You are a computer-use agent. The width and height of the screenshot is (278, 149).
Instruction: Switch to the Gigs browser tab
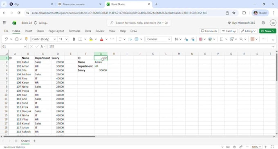[x=31, y=4]
